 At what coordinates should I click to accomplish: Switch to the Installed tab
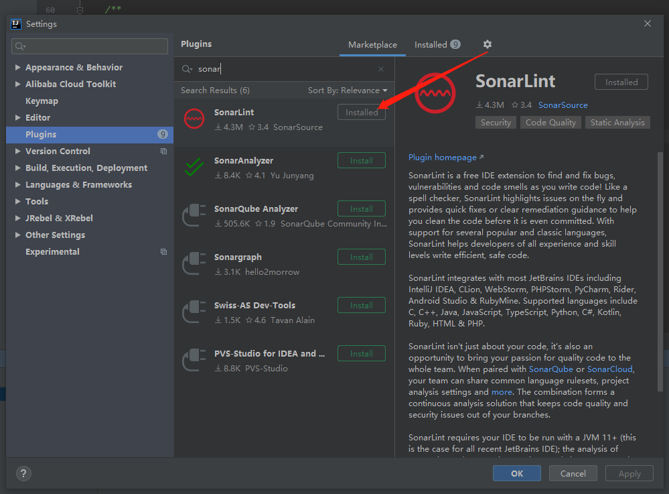click(437, 45)
